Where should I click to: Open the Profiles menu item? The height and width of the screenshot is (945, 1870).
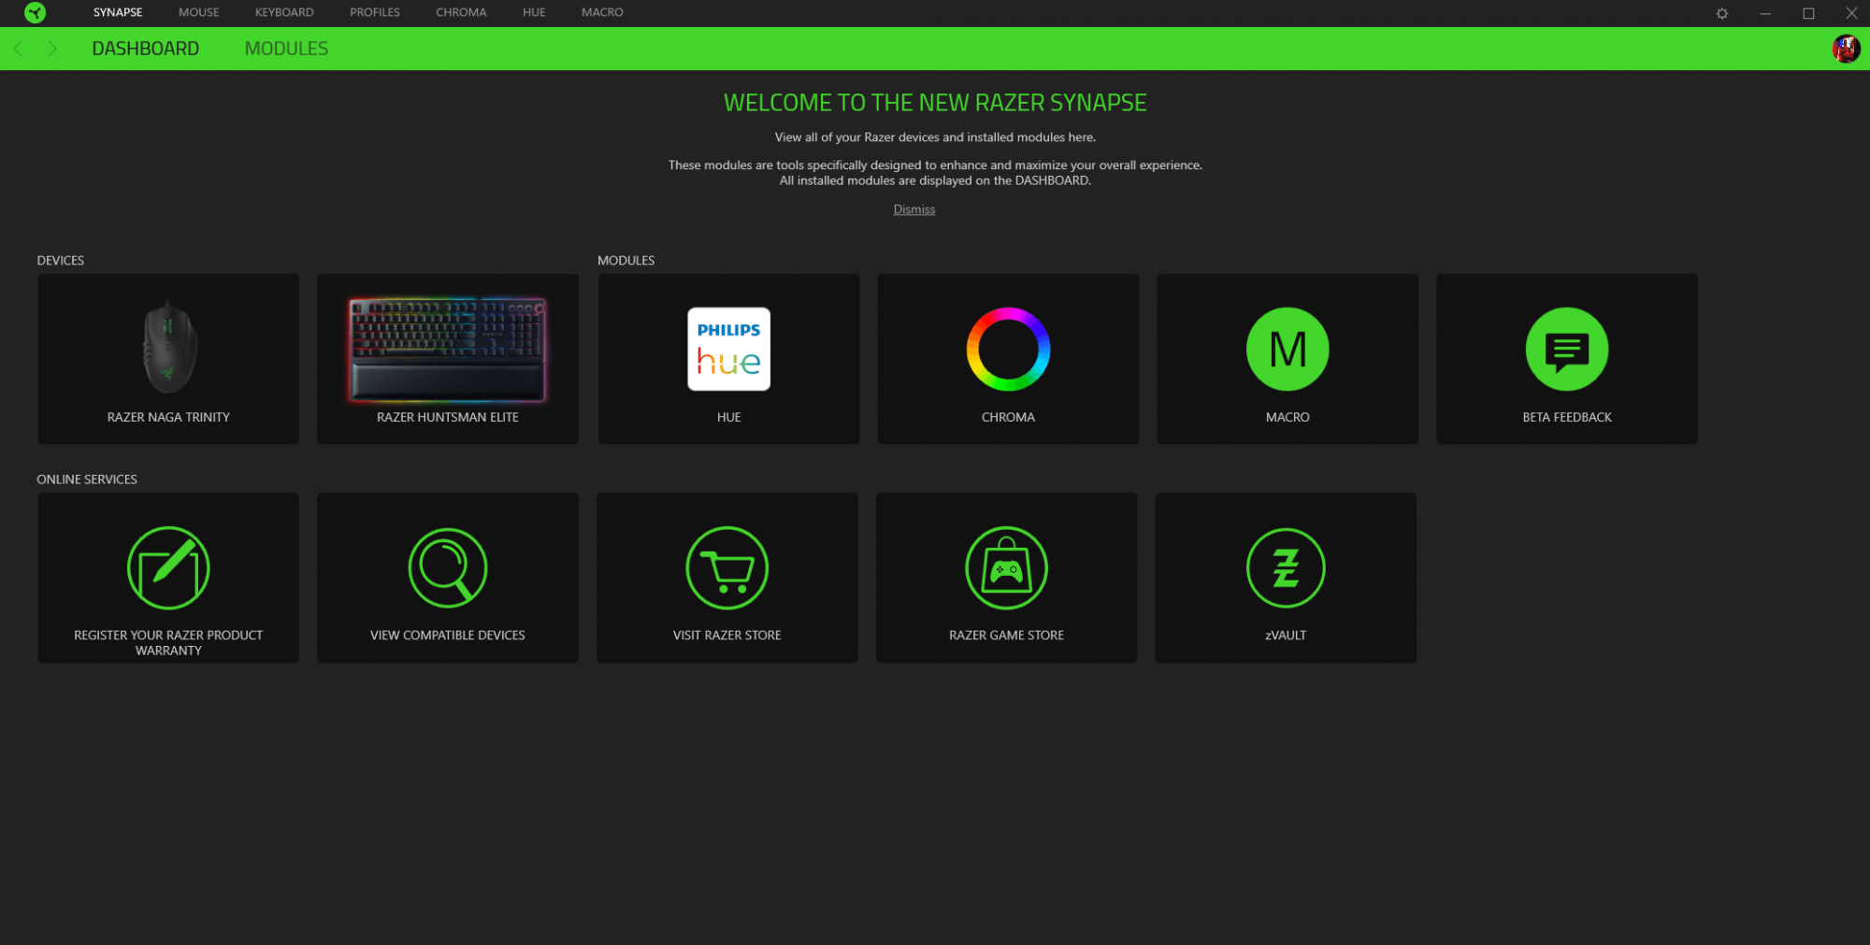374,13
